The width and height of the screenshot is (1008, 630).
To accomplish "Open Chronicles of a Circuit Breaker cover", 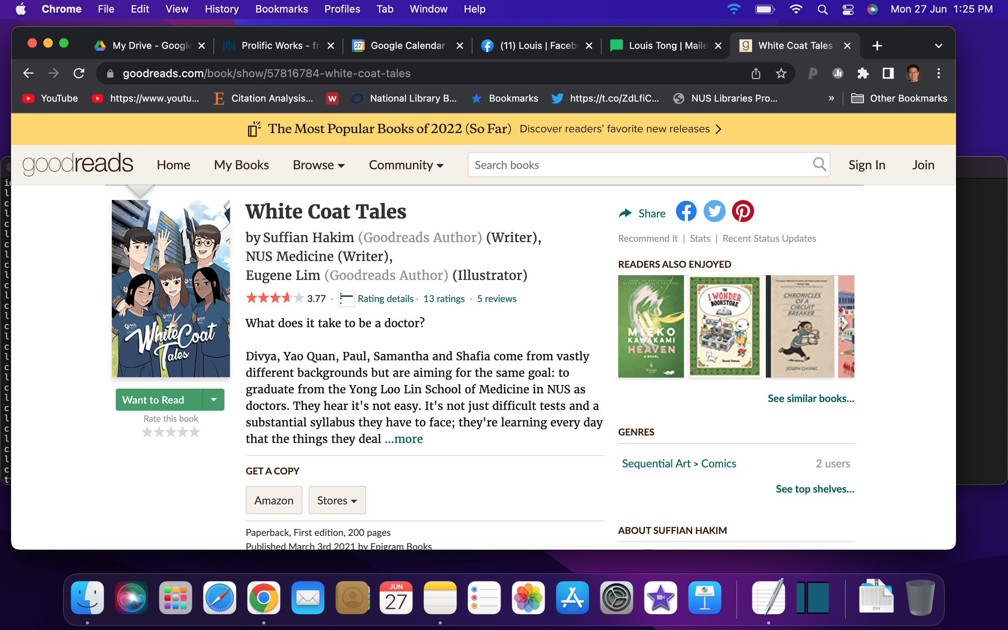I will click(800, 326).
